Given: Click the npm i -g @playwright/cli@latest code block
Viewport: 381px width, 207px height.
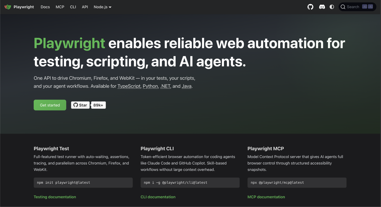Looking at the screenshot, I should pyautogui.click(x=190, y=183).
